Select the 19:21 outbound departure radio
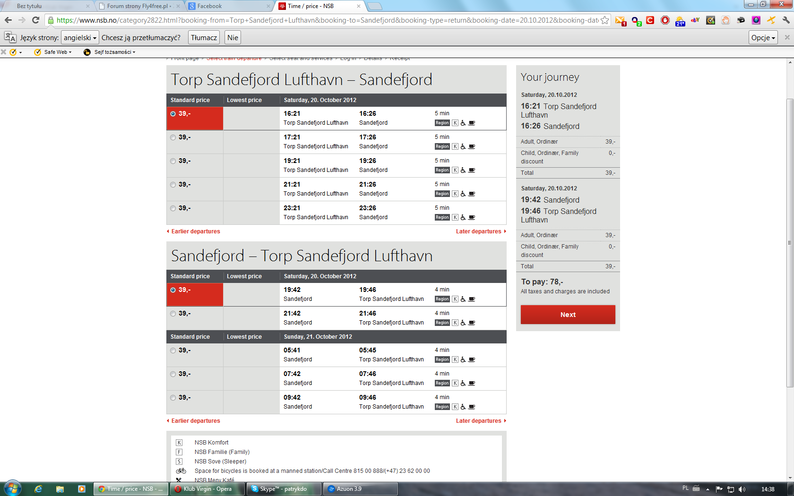Viewport: 794px width, 496px height. [x=173, y=161]
